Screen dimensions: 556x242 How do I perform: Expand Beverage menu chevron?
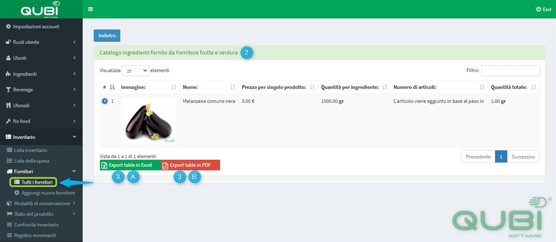point(74,90)
